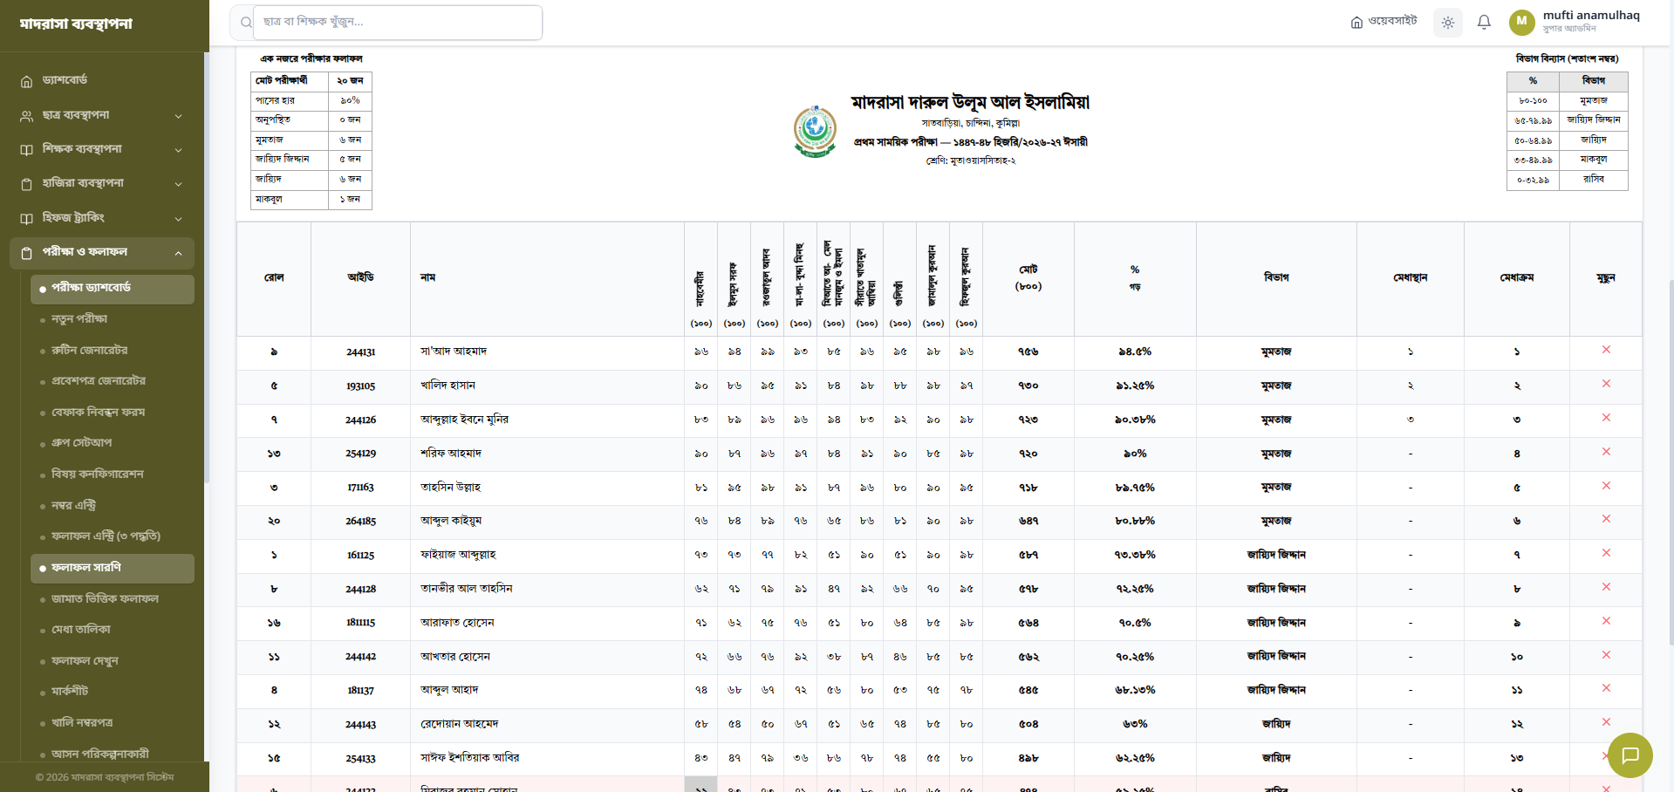Select গ্রুপ সেটআপ in sidebar
The width and height of the screenshot is (1674, 792).
[113, 443]
